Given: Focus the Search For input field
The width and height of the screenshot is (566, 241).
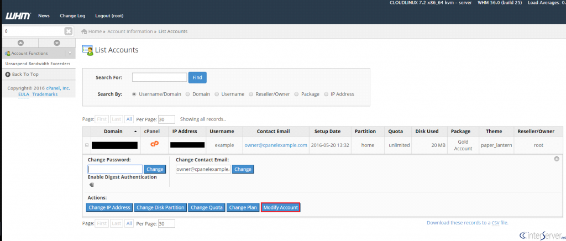Looking at the screenshot, I should tap(159, 77).
